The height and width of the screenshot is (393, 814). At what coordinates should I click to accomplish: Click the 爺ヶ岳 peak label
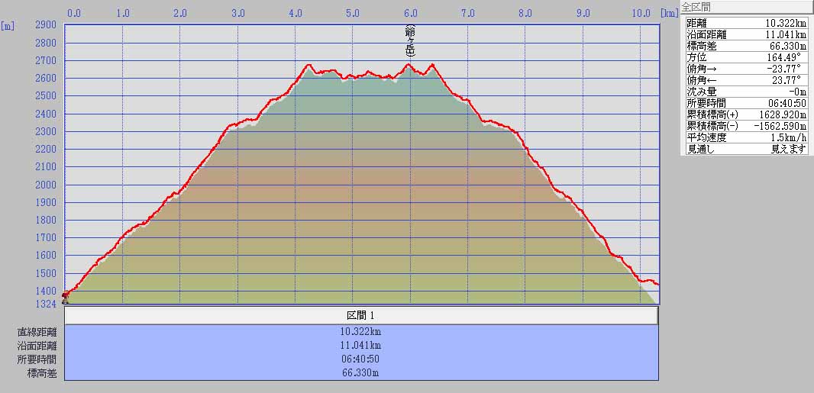(410, 40)
